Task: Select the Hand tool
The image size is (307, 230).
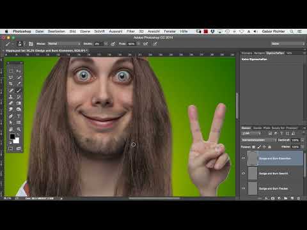Action: 11,129
